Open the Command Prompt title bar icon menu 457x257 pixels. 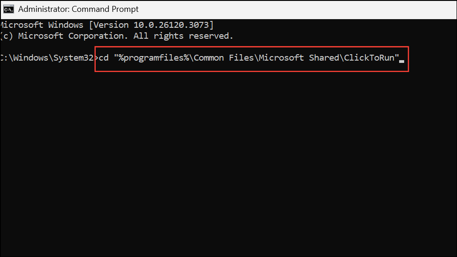[8, 9]
